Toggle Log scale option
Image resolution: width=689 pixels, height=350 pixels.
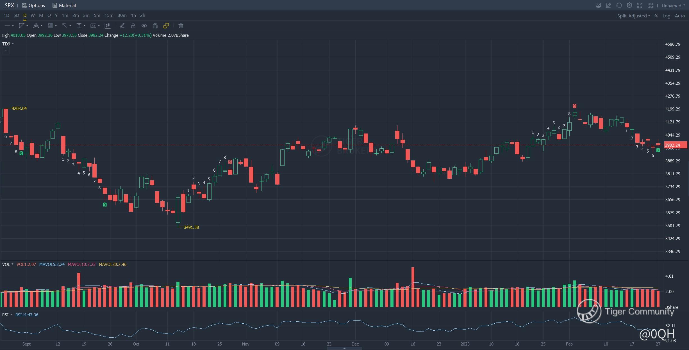[666, 16]
